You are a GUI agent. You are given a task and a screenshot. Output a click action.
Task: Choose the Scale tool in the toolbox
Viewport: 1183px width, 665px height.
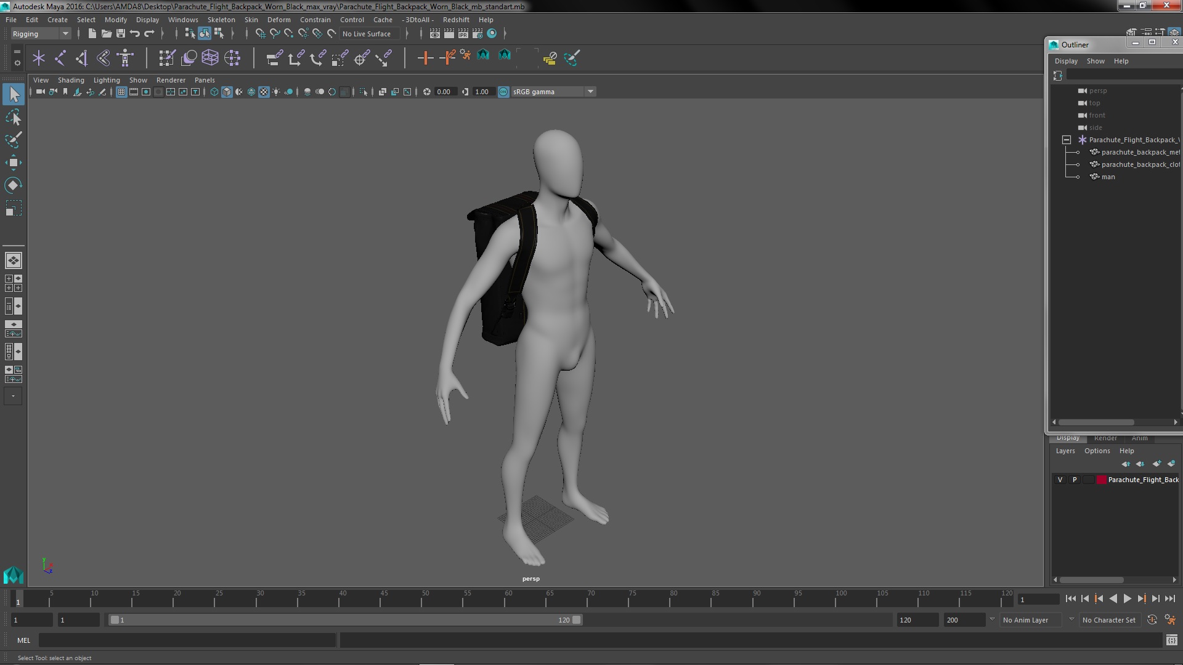point(14,208)
